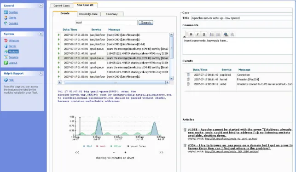296x172 pixels.
Task: Open article #354 asp page error link
Action: (240, 147)
